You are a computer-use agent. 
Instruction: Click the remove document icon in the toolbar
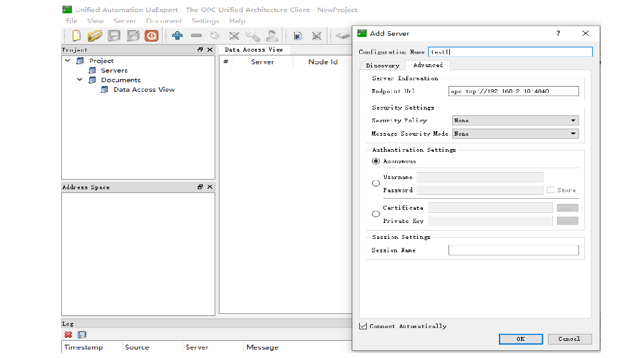coord(316,36)
